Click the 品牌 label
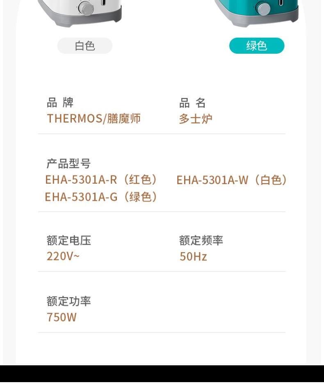Image resolution: width=324 pixels, height=385 pixels. point(60,102)
